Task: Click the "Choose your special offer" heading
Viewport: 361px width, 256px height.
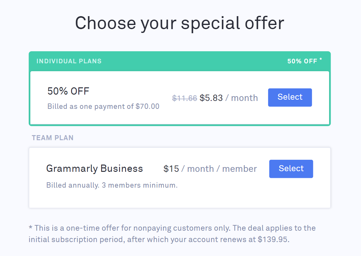Action: pos(179,23)
